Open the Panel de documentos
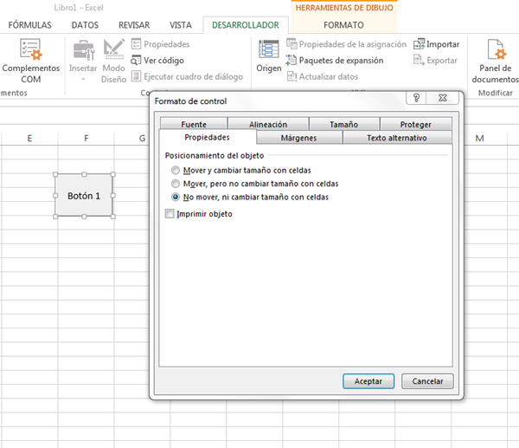The image size is (519, 448). point(496,52)
